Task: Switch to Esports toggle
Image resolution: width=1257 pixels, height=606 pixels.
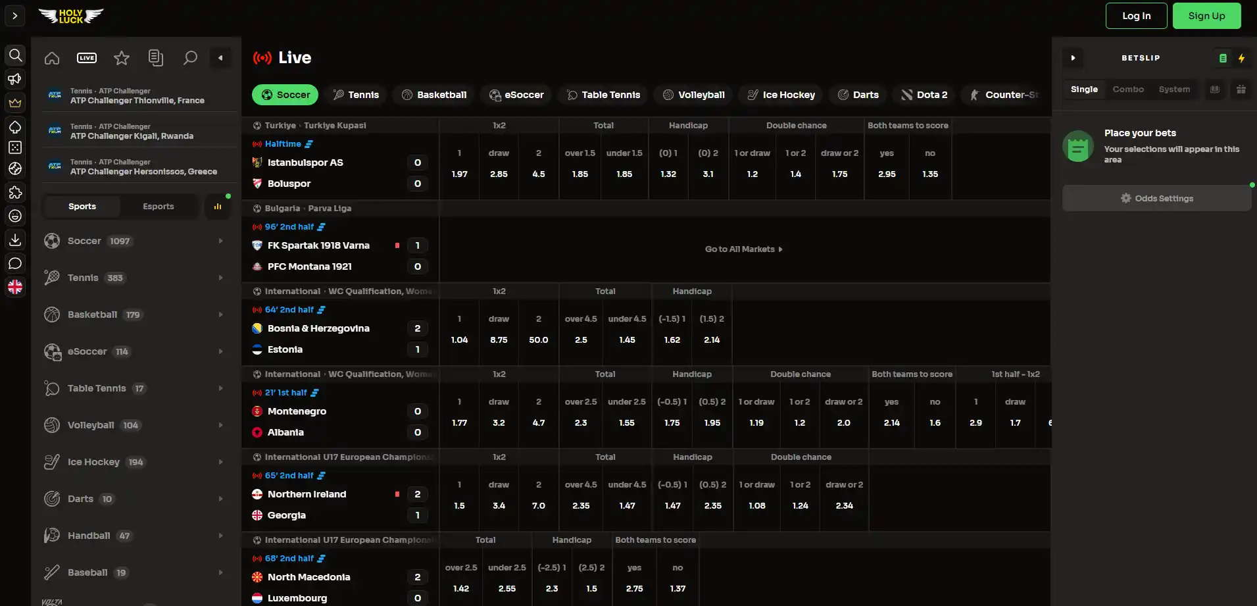Action: coord(159,207)
